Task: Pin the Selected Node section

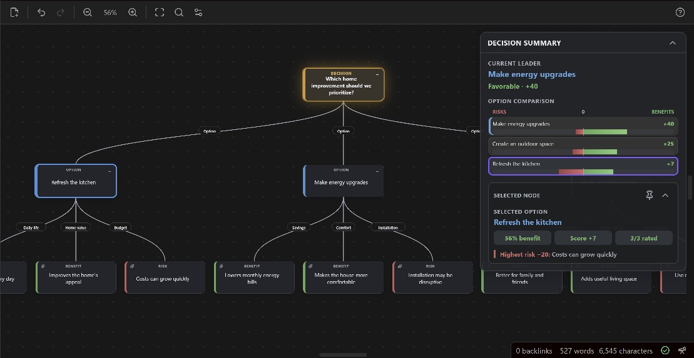Action: point(650,196)
